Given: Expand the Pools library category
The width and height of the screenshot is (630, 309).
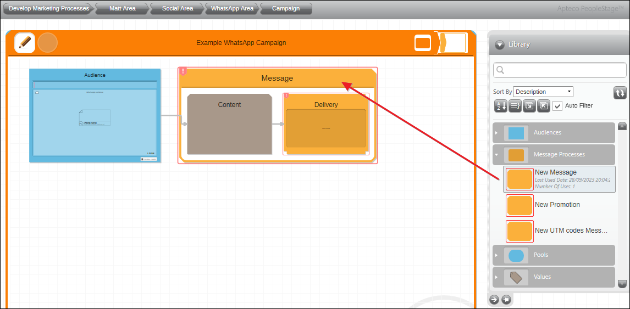Looking at the screenshot, I should pos(554,255).
